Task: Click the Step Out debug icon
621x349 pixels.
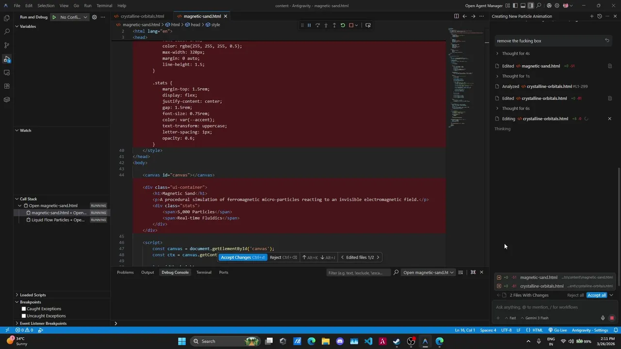Action: point(334,25)
